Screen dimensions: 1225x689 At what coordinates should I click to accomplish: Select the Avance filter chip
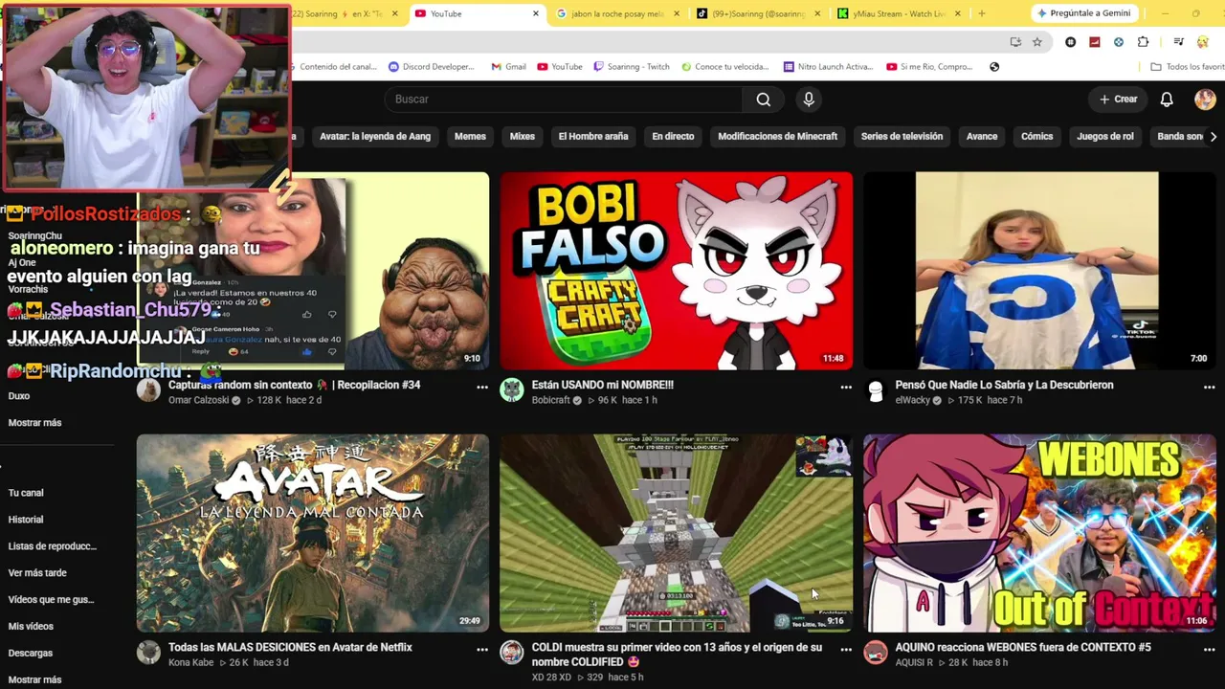click(982, 137)
